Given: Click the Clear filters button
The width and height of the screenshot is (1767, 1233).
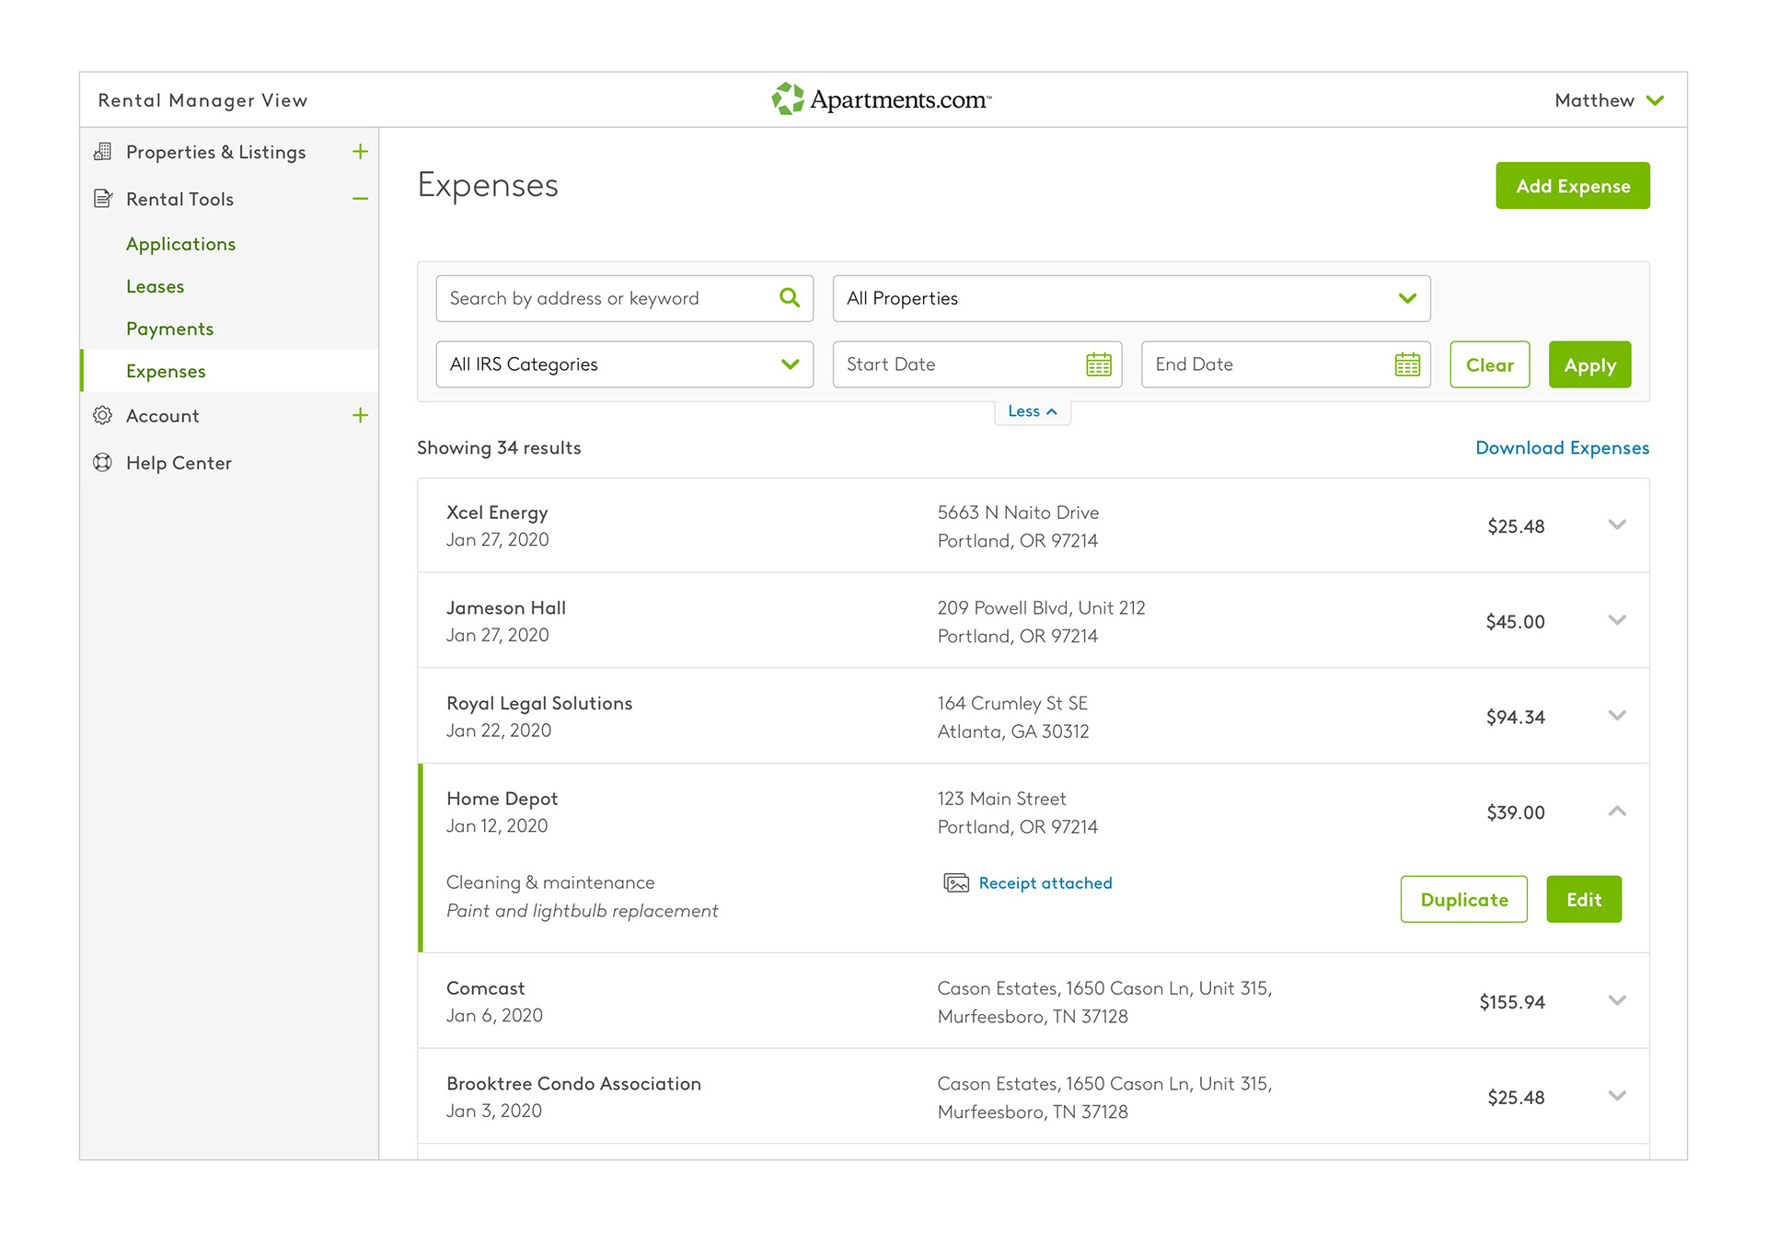Looking at the screenshot, I should coord(1490,364).
